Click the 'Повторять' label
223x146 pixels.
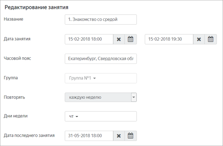coord(14,97)
